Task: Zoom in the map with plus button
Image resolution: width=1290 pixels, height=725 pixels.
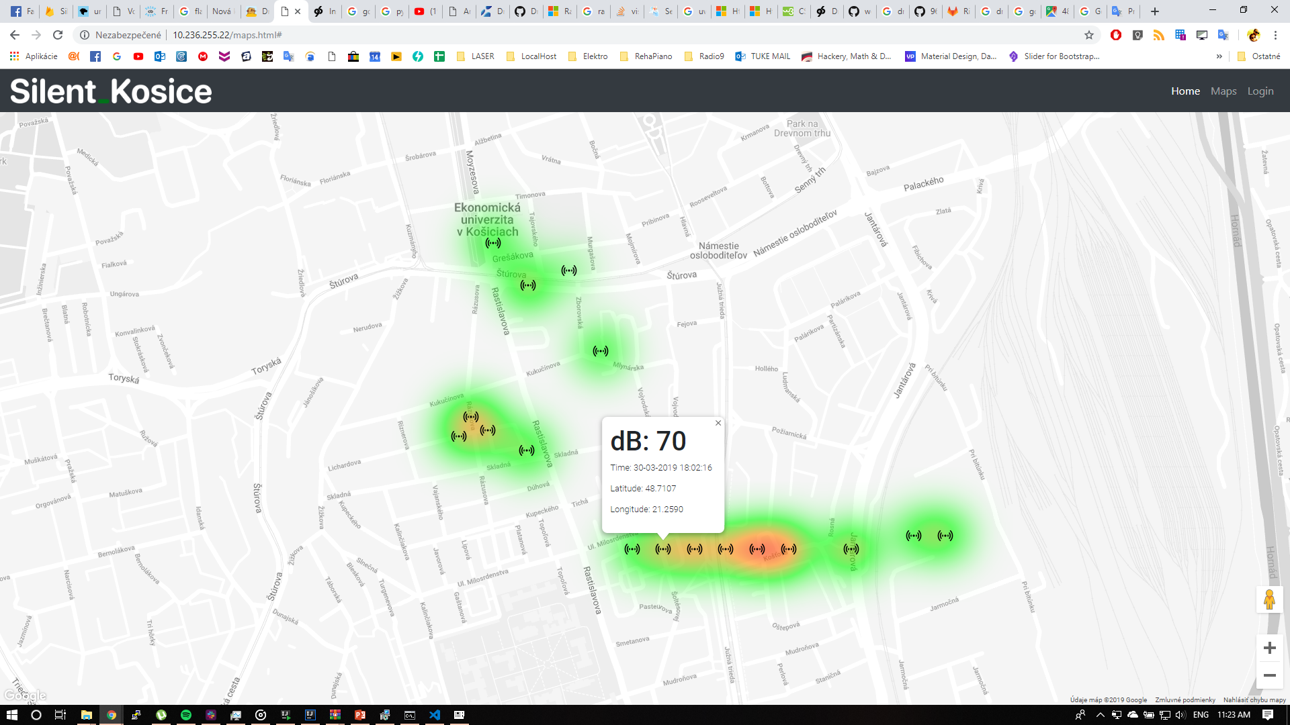Action: [x=1269, y=648]
